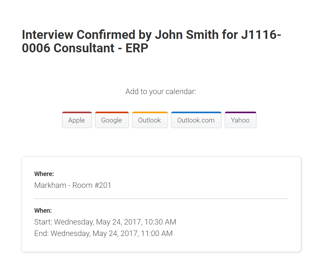324x280 pixels.
Task: Click the Start time line, 10:30 AM
Action: coord(105,222)
